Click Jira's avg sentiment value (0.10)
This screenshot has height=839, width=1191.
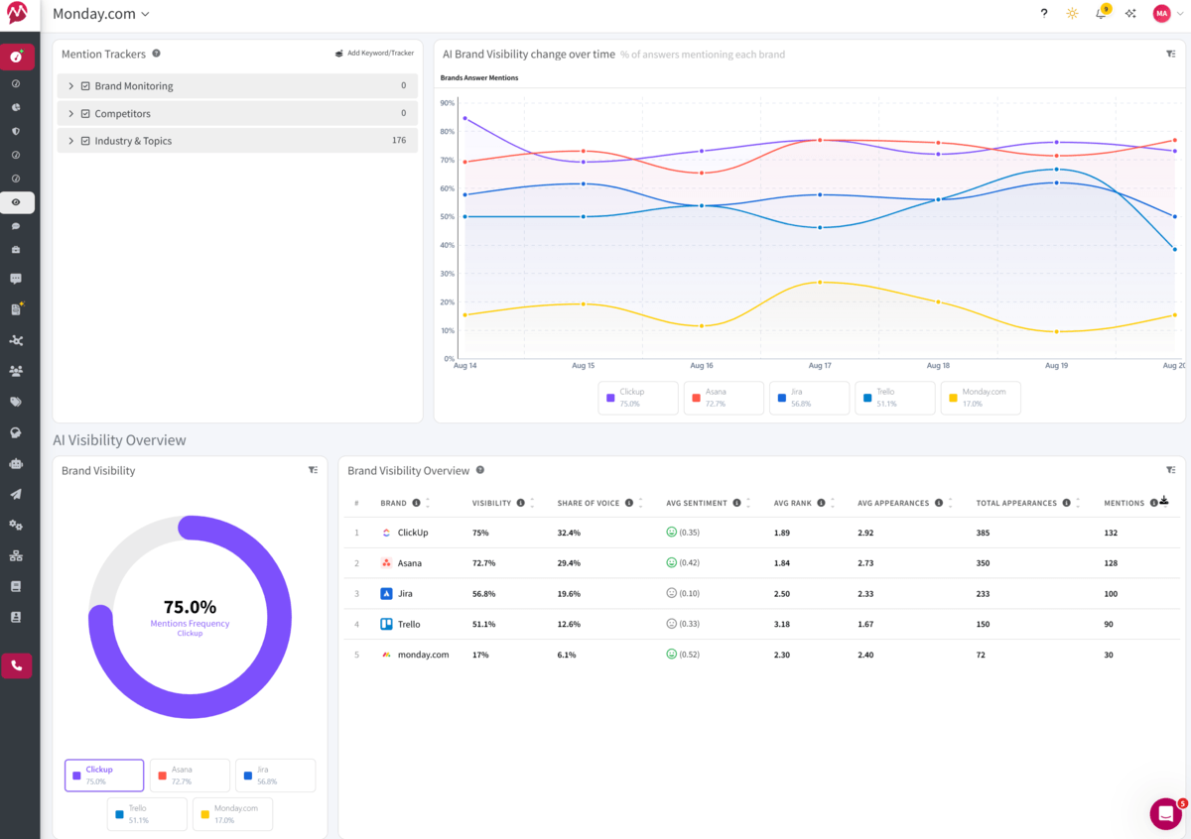point(690,594)
